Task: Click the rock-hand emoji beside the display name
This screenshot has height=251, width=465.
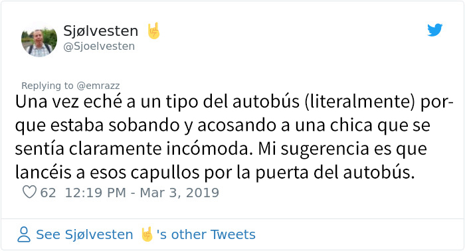Action: pyautogui.click(x=153, y=31)
